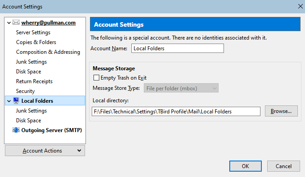Click the 'Message Store Type:' label

(116, 88)
